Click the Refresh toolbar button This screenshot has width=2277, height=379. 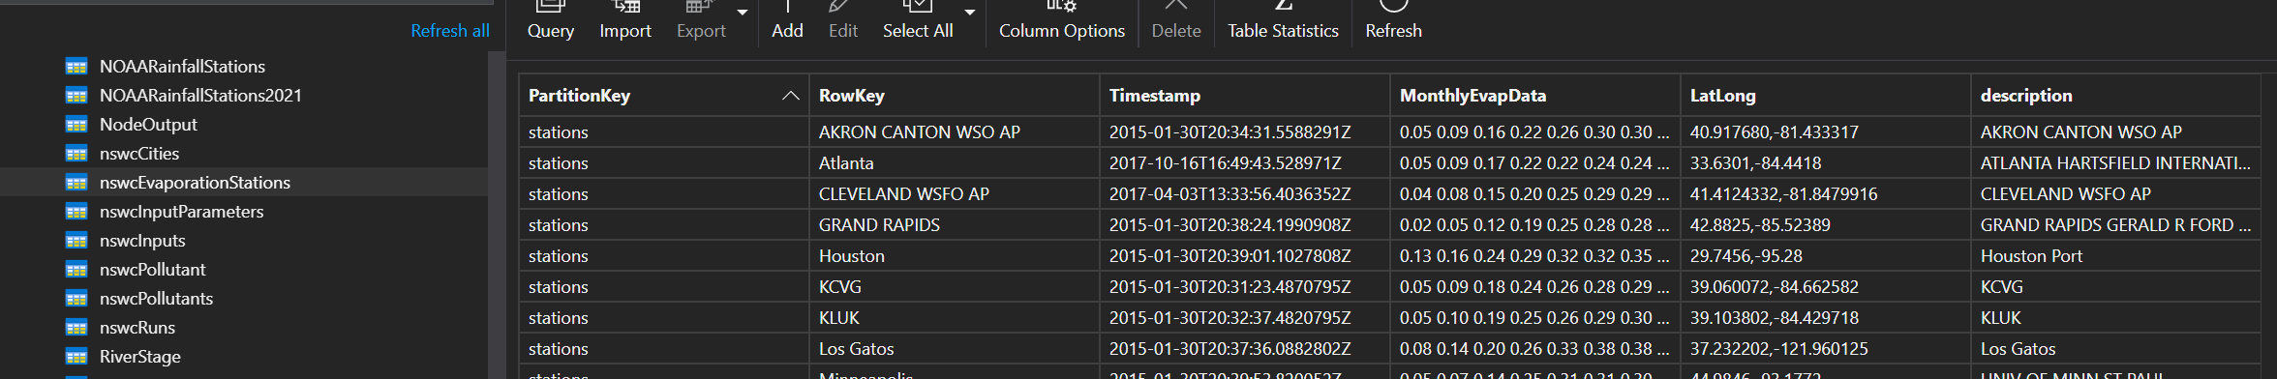[x=1393, y=21]
